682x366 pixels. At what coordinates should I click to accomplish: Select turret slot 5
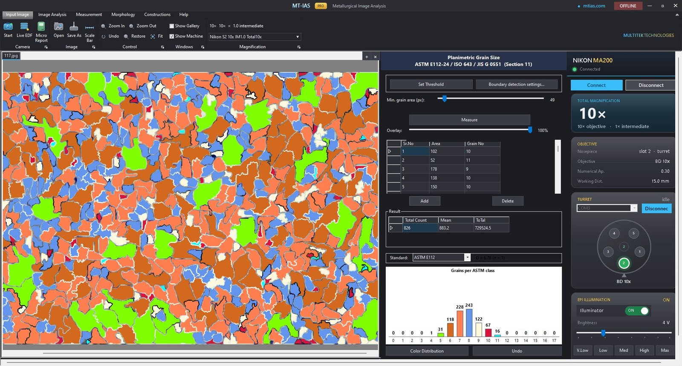click(x=633, y=233)
